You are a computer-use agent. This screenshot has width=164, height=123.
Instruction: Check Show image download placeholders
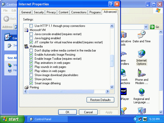31,75
